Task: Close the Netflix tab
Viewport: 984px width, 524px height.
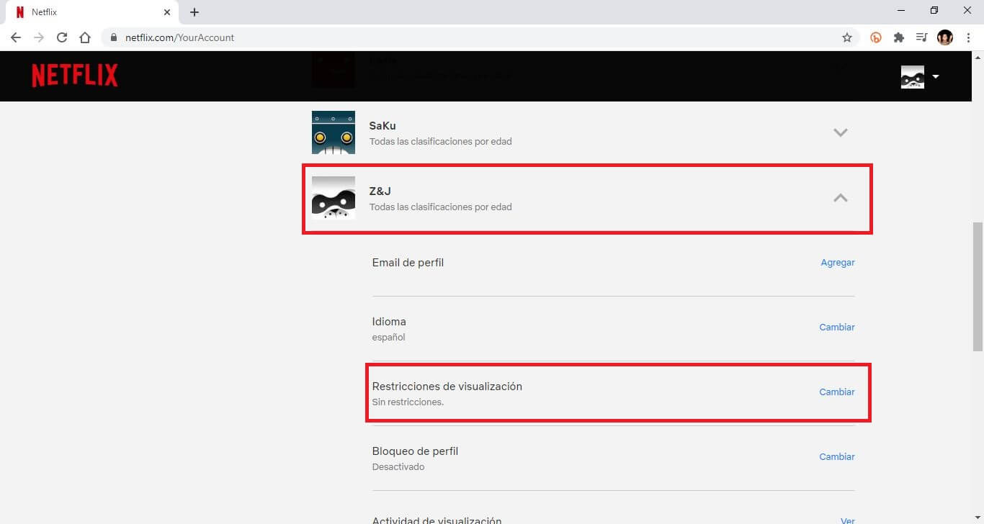Action: click(167, 12)
